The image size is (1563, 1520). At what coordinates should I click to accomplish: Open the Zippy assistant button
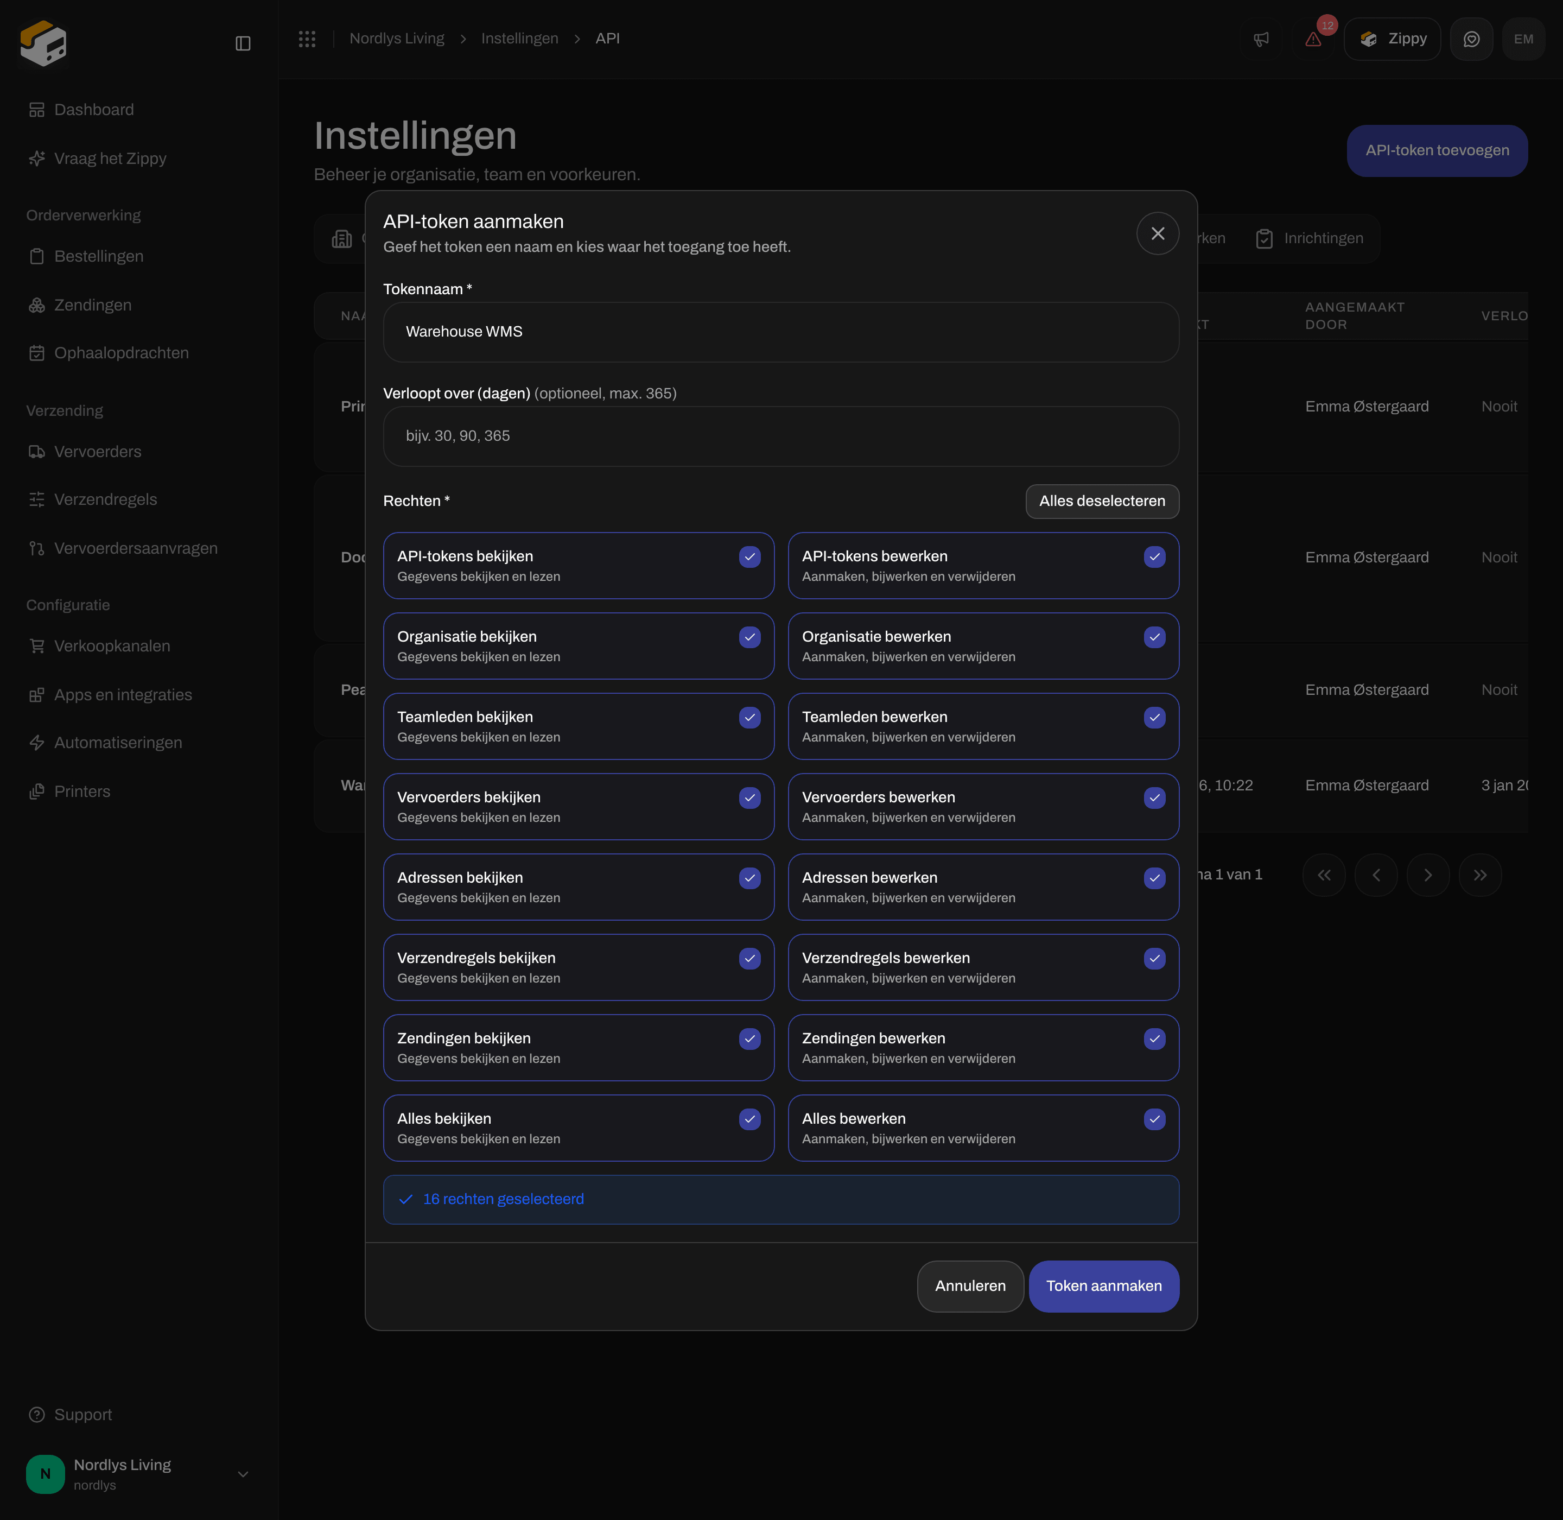point(1392,39)
